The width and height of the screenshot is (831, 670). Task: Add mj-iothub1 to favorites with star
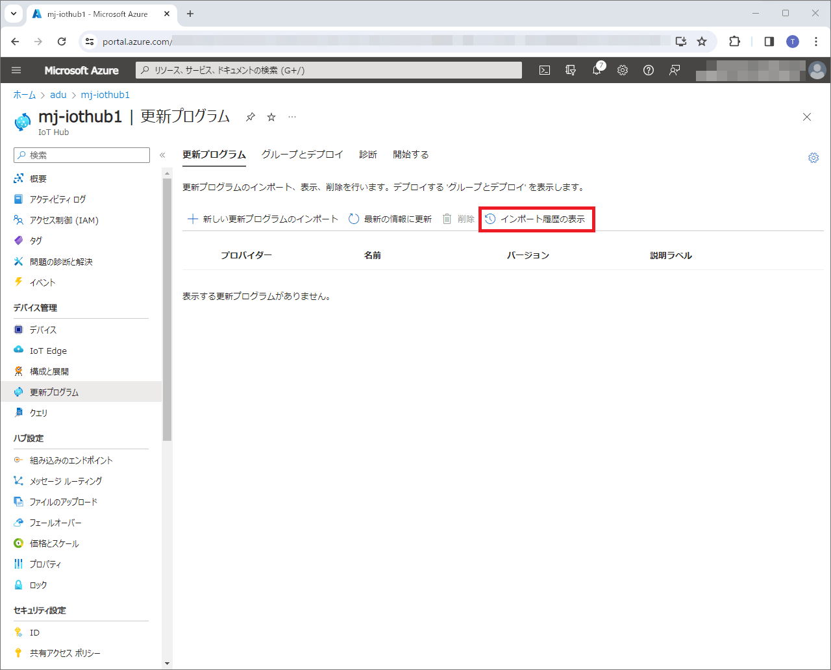click(x=271, y=117)
